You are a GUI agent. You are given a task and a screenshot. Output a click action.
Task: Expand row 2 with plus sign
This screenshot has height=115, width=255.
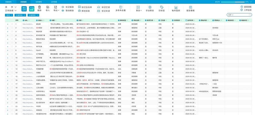[x=8, y=28]
